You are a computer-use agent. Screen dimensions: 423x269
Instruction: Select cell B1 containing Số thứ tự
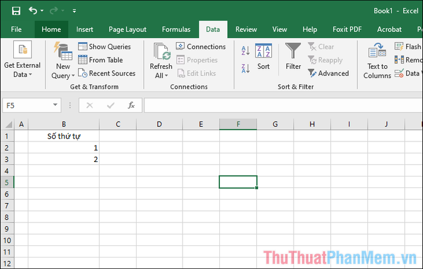click(x=64, y=136)
